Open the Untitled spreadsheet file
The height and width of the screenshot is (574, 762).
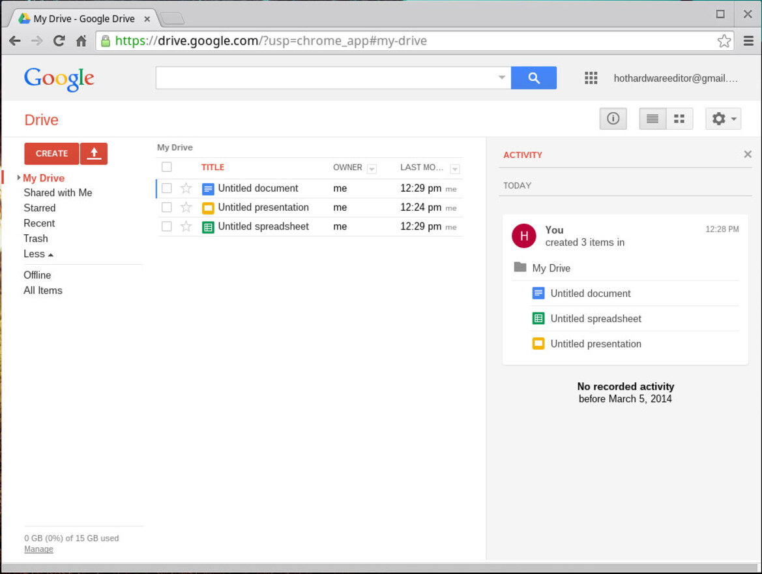click(x=263, y=226)
